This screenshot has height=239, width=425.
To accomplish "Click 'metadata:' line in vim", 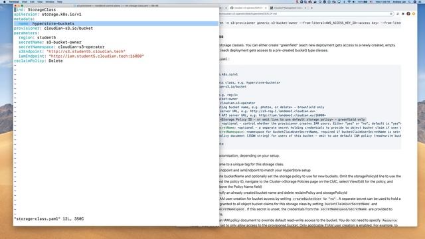I will (x=25, y=19).
